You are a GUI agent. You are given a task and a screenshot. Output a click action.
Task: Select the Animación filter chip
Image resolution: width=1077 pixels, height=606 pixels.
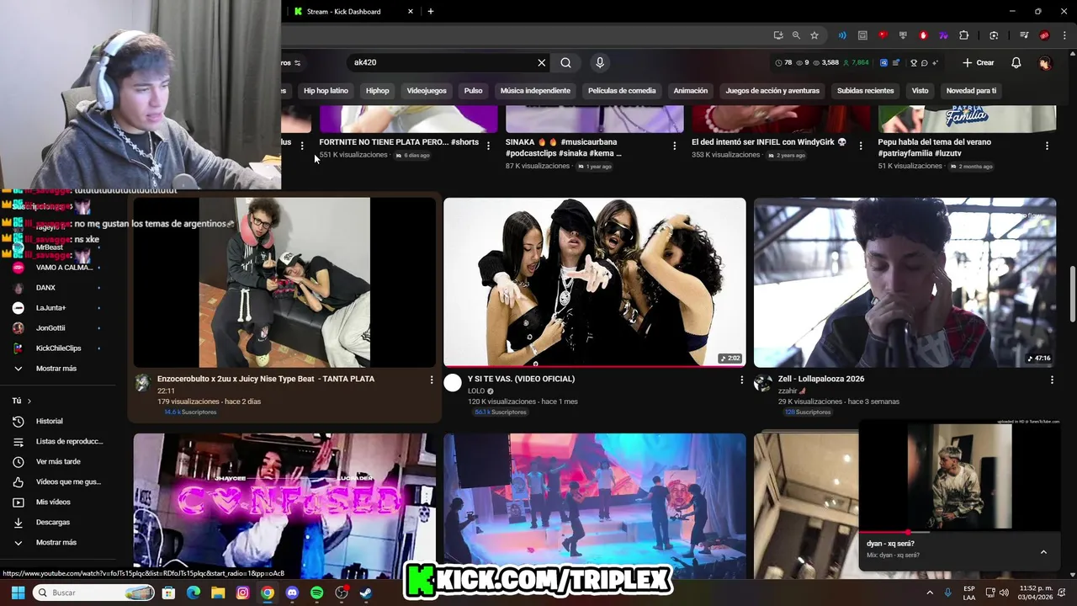[690, 91]
